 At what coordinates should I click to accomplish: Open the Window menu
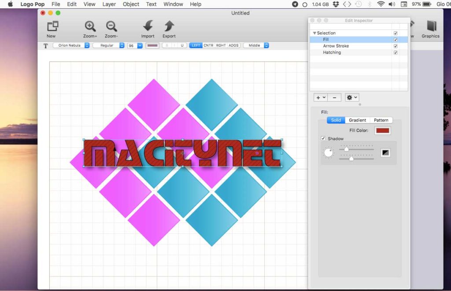[173, 4]
